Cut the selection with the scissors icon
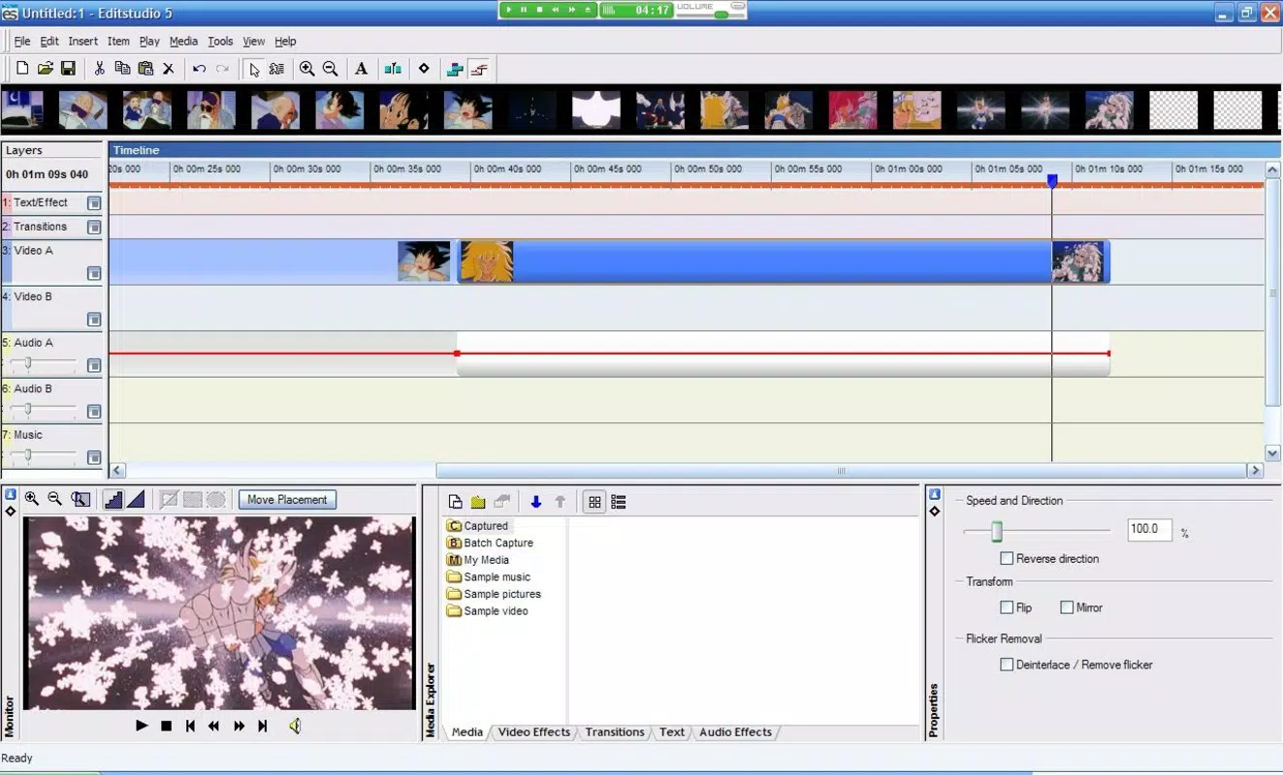Image resolution: width=1283 pixels, height=775 pixels. point(99,69)
